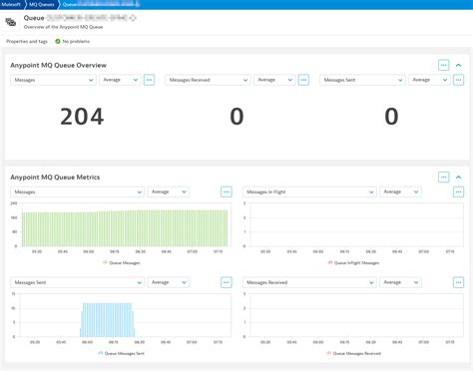The width and height of the screenshot is (473, 371).
Task: Open ellipsis menu for Messages Sent chart
Action: [x=227, y=282]
